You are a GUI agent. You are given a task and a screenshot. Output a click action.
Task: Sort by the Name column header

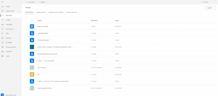coord(39,20)
